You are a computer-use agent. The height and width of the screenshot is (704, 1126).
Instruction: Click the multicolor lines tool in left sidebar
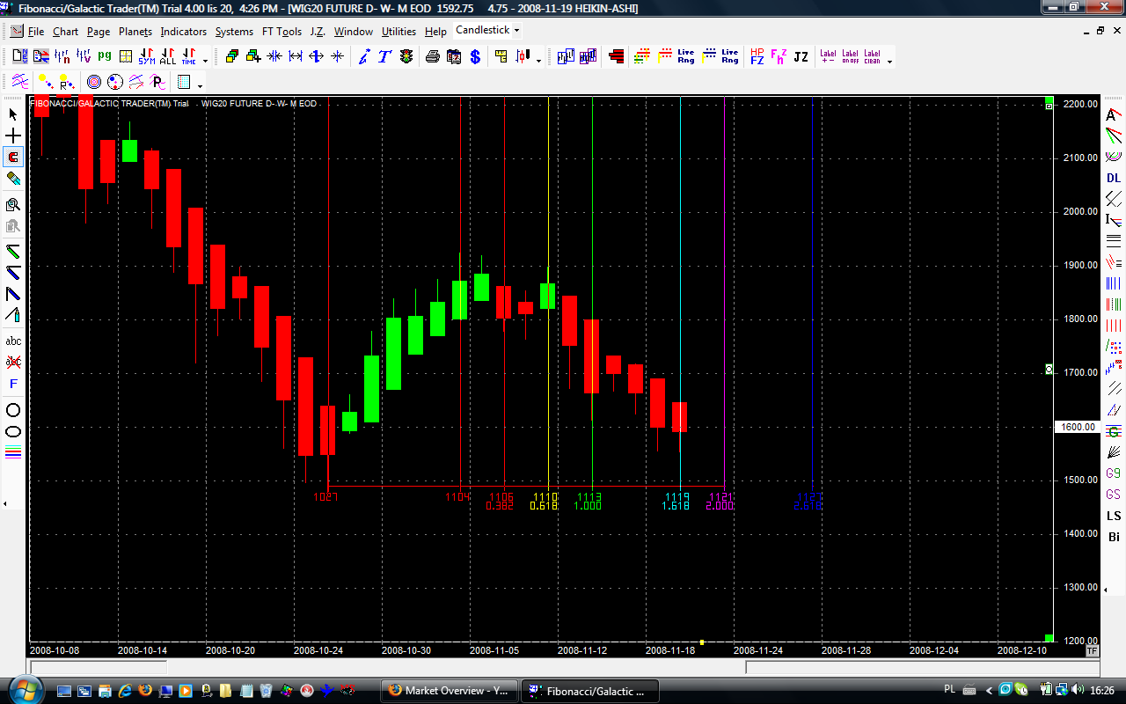[13, 452]
